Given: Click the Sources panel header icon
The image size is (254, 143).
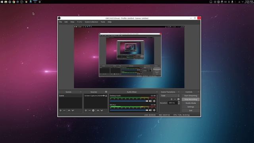Looking at the screenshot, I should click(106, 92).
